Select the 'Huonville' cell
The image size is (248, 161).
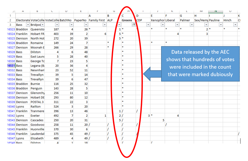37,129
